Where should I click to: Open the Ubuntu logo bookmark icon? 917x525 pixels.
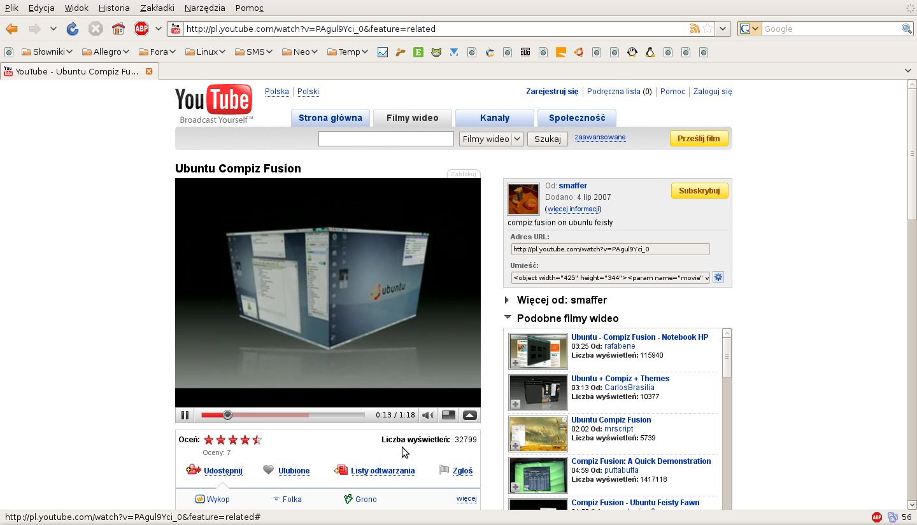(578, 52)
